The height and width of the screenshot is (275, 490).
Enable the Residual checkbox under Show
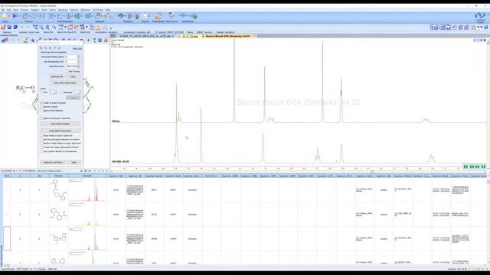62,92
